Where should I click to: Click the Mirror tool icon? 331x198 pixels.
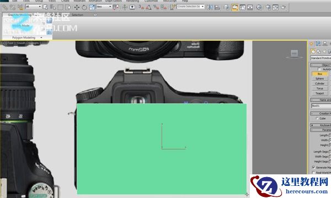click(210, 7)
